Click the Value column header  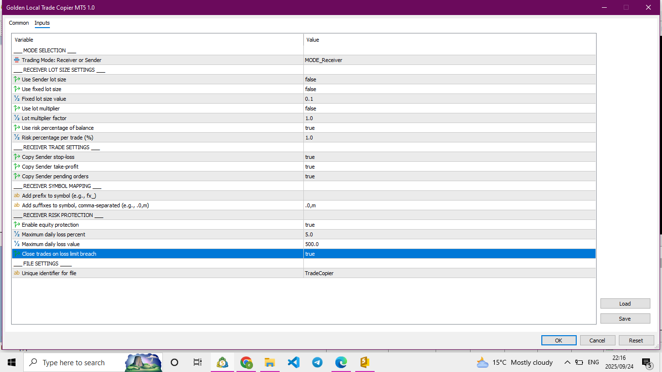point(450,40)
